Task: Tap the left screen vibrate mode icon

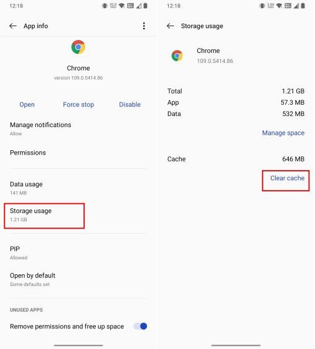Action: coord(105,6)
